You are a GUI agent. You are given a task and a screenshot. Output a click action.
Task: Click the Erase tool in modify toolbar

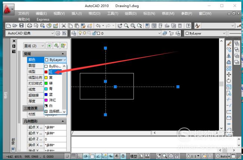pos(229,44)
